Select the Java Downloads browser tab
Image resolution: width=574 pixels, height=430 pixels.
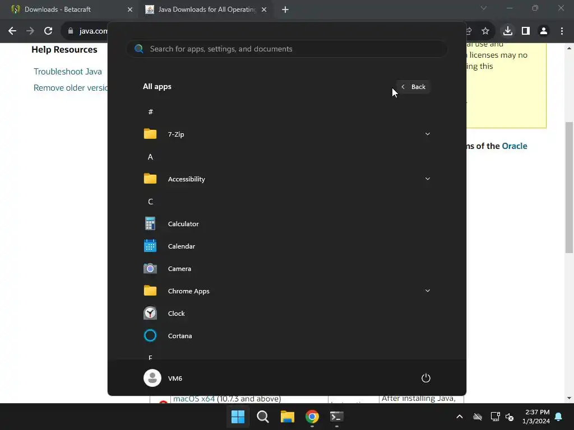coord(207,10)
